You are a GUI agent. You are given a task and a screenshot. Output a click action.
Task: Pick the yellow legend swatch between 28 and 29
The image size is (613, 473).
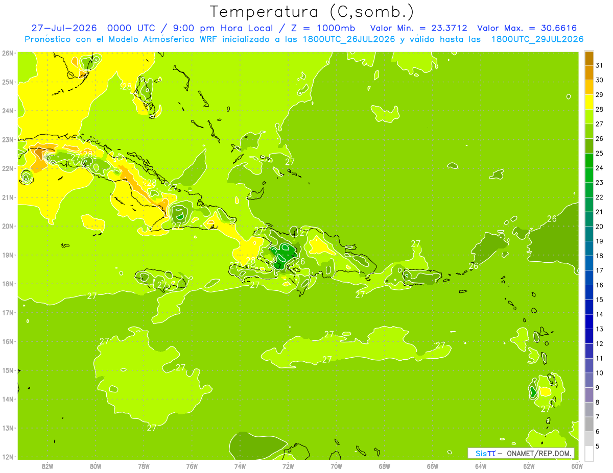tap(589, 102)
